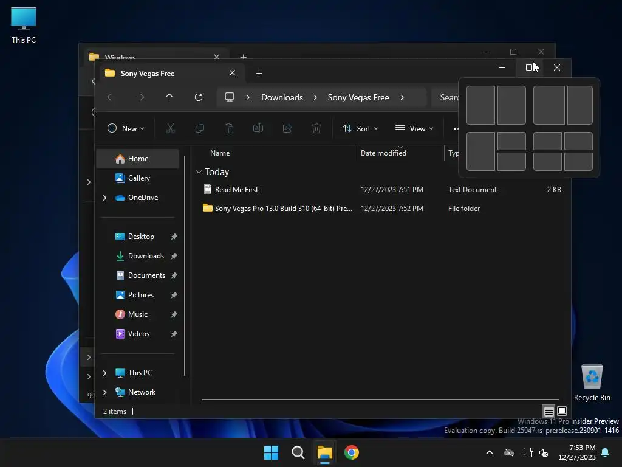Open Gallery in navigation pane

click(x=138, y=178)
